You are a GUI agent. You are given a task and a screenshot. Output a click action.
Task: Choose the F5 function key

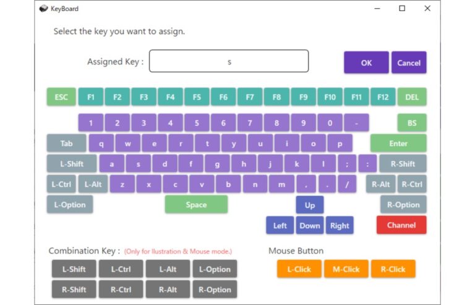[197, 97]
